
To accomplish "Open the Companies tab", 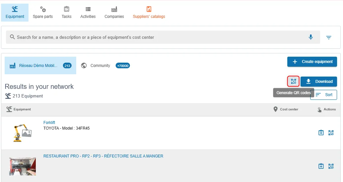I will [114, 13].
